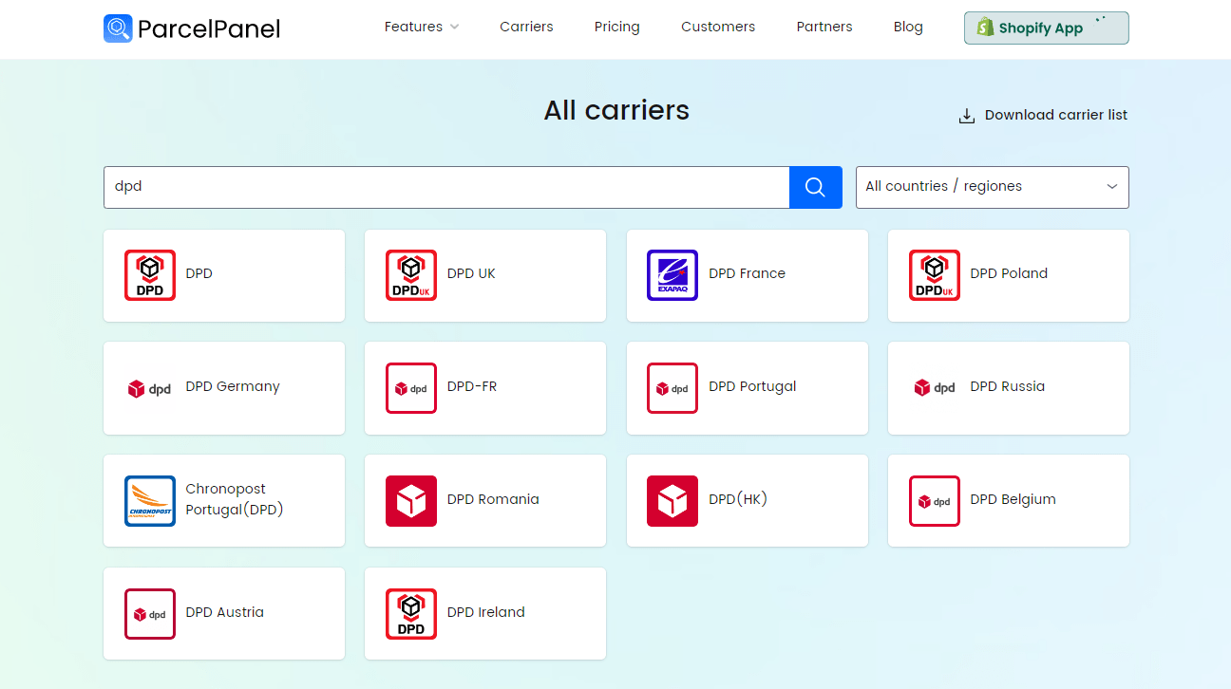Open the All countries / regiones selector
Screen dimensions: 1231x689
[992, 187]
